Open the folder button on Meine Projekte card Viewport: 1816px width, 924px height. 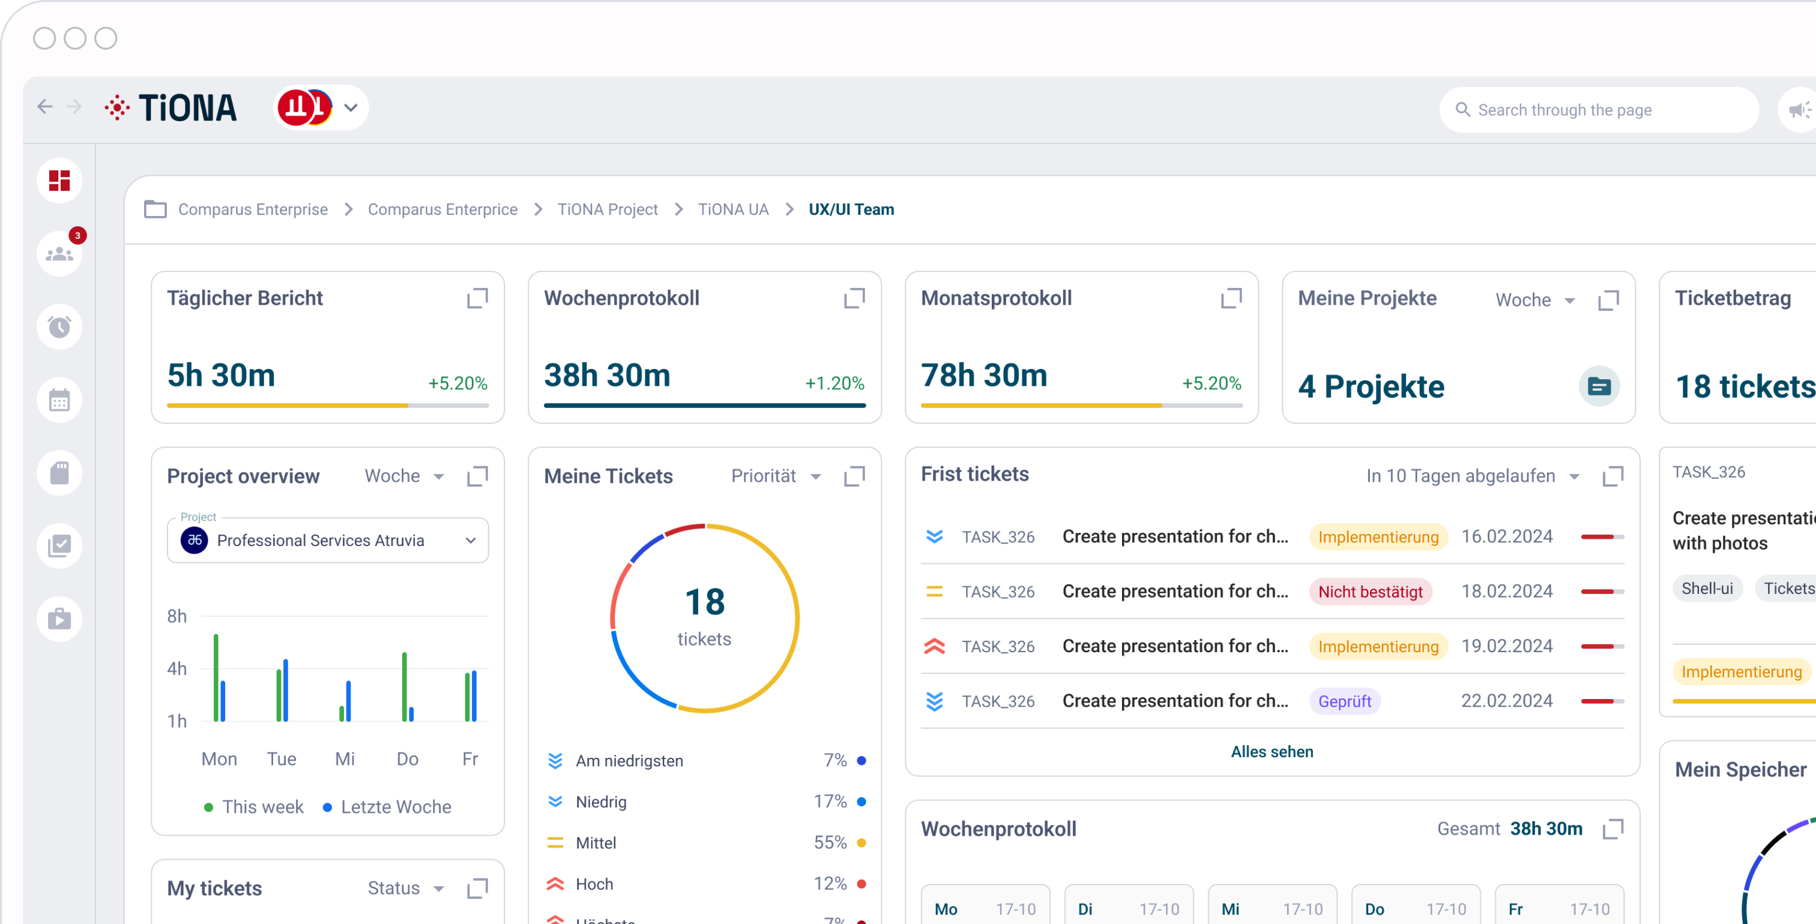[x=1602, y=386]
